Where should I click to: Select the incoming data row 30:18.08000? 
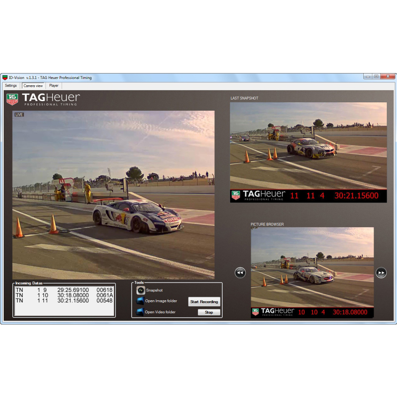pyautogui.click(x=64, y=295)
